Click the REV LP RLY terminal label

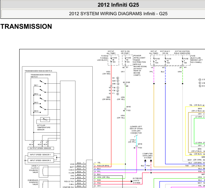coord(69,182)
